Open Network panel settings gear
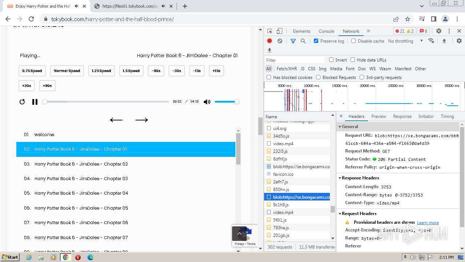This screenshot has height=262, width=465. pyautogui.click(x=459, y=41)
